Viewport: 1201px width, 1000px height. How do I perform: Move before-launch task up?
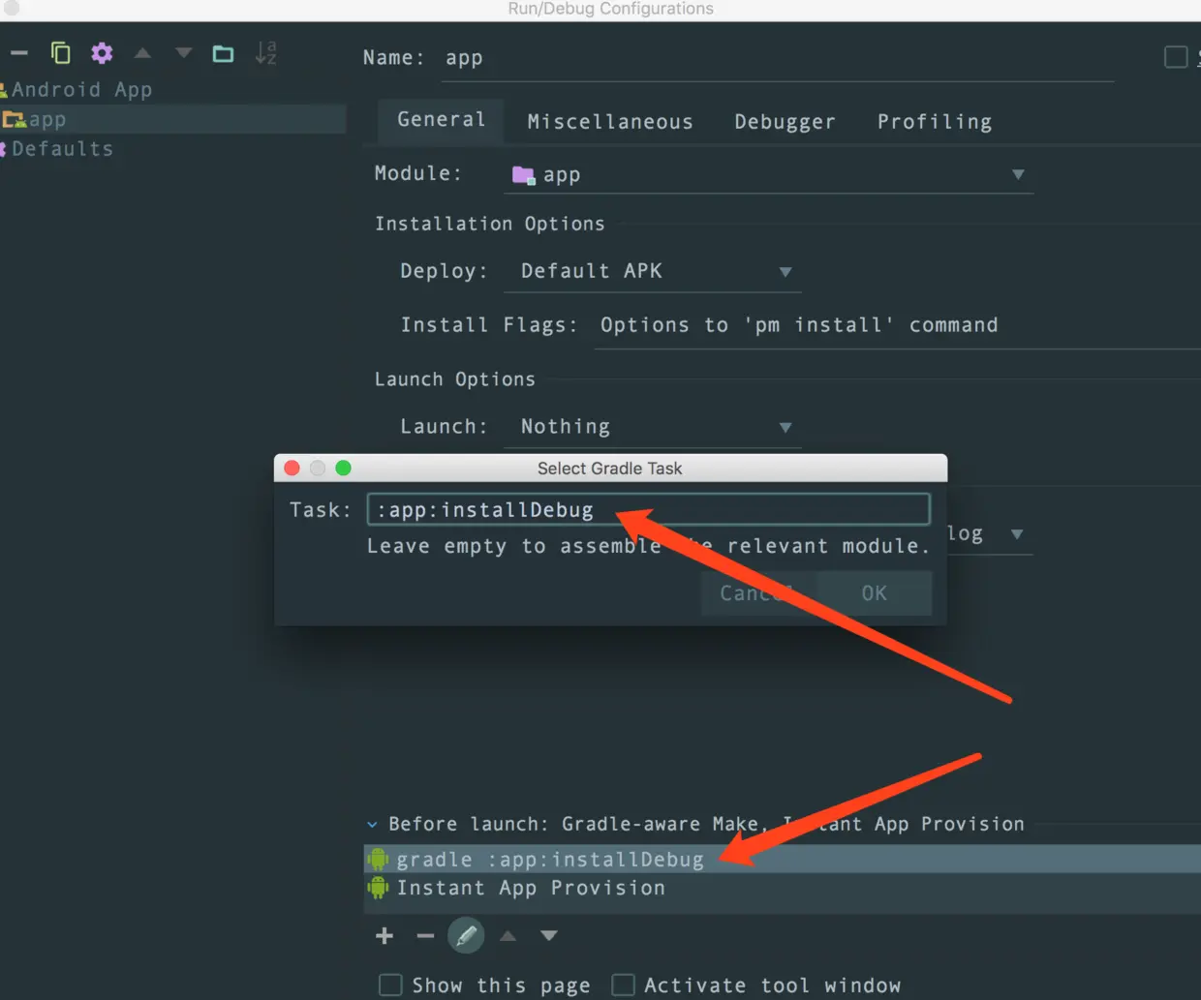click(508, 936)
